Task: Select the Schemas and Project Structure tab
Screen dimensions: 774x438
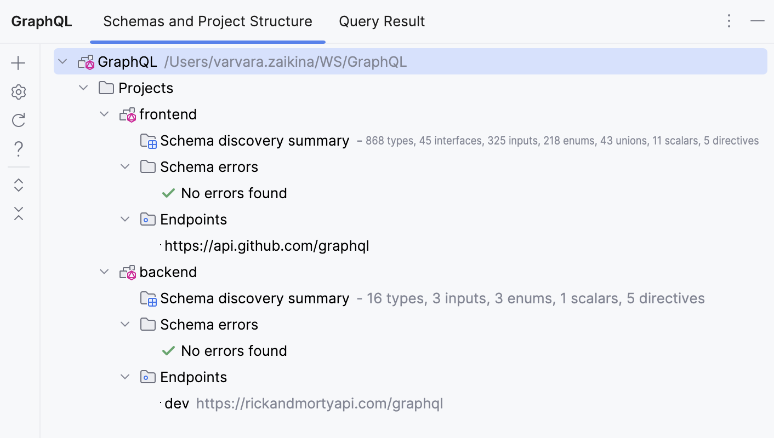Action: point(208,21)
